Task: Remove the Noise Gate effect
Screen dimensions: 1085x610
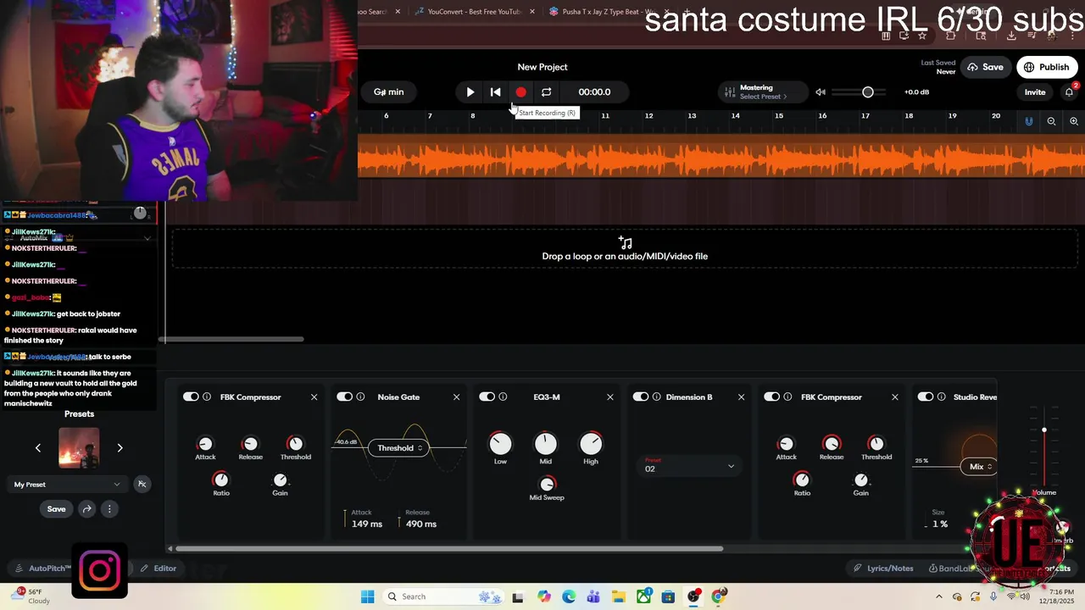Action: point(456,396)
